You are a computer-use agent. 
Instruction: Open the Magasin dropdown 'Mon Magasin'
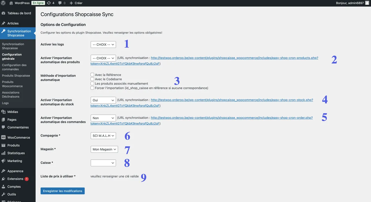tap(104, 149)
